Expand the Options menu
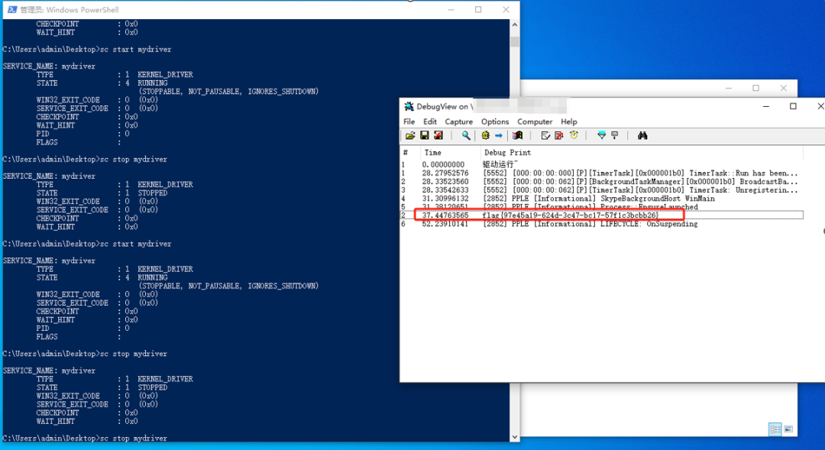The height and width of the screenshot is (450, 825). click(495, 121)
